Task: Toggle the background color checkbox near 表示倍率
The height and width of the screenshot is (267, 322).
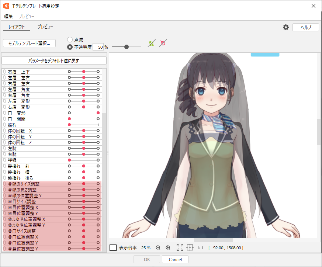Action: (113, 248)
